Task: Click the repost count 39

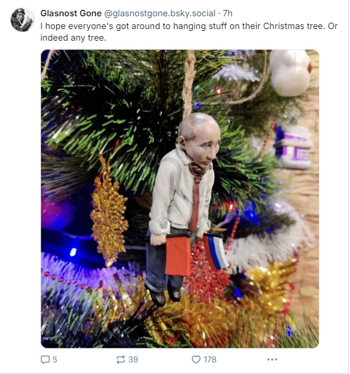Action: pyautogui.click(x=133, y=359)
